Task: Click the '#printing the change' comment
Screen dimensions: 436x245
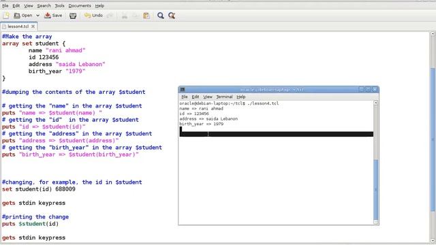Action: point(35,217)
